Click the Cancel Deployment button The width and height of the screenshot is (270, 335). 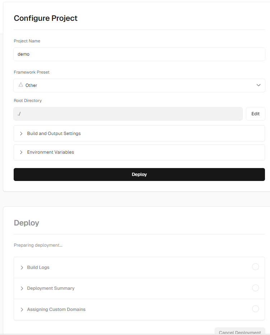240,332
